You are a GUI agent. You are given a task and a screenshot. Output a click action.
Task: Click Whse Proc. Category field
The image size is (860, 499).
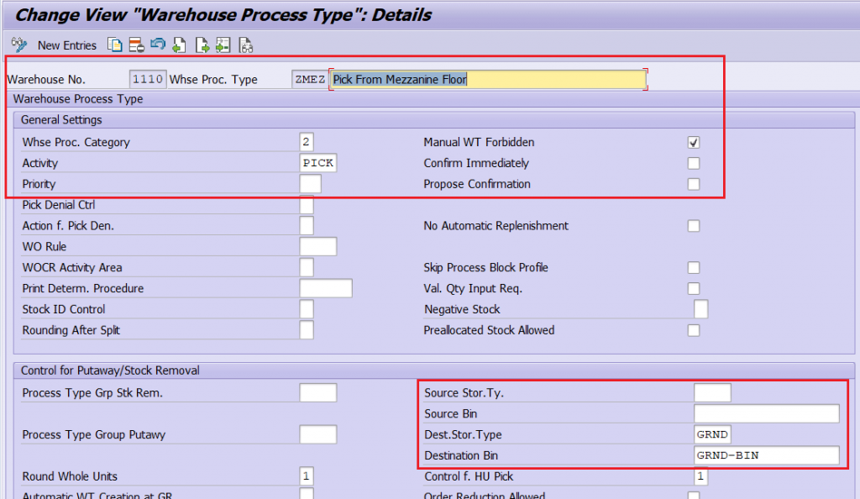[x=307, y=142]
